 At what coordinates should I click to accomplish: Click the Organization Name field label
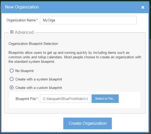21,20
